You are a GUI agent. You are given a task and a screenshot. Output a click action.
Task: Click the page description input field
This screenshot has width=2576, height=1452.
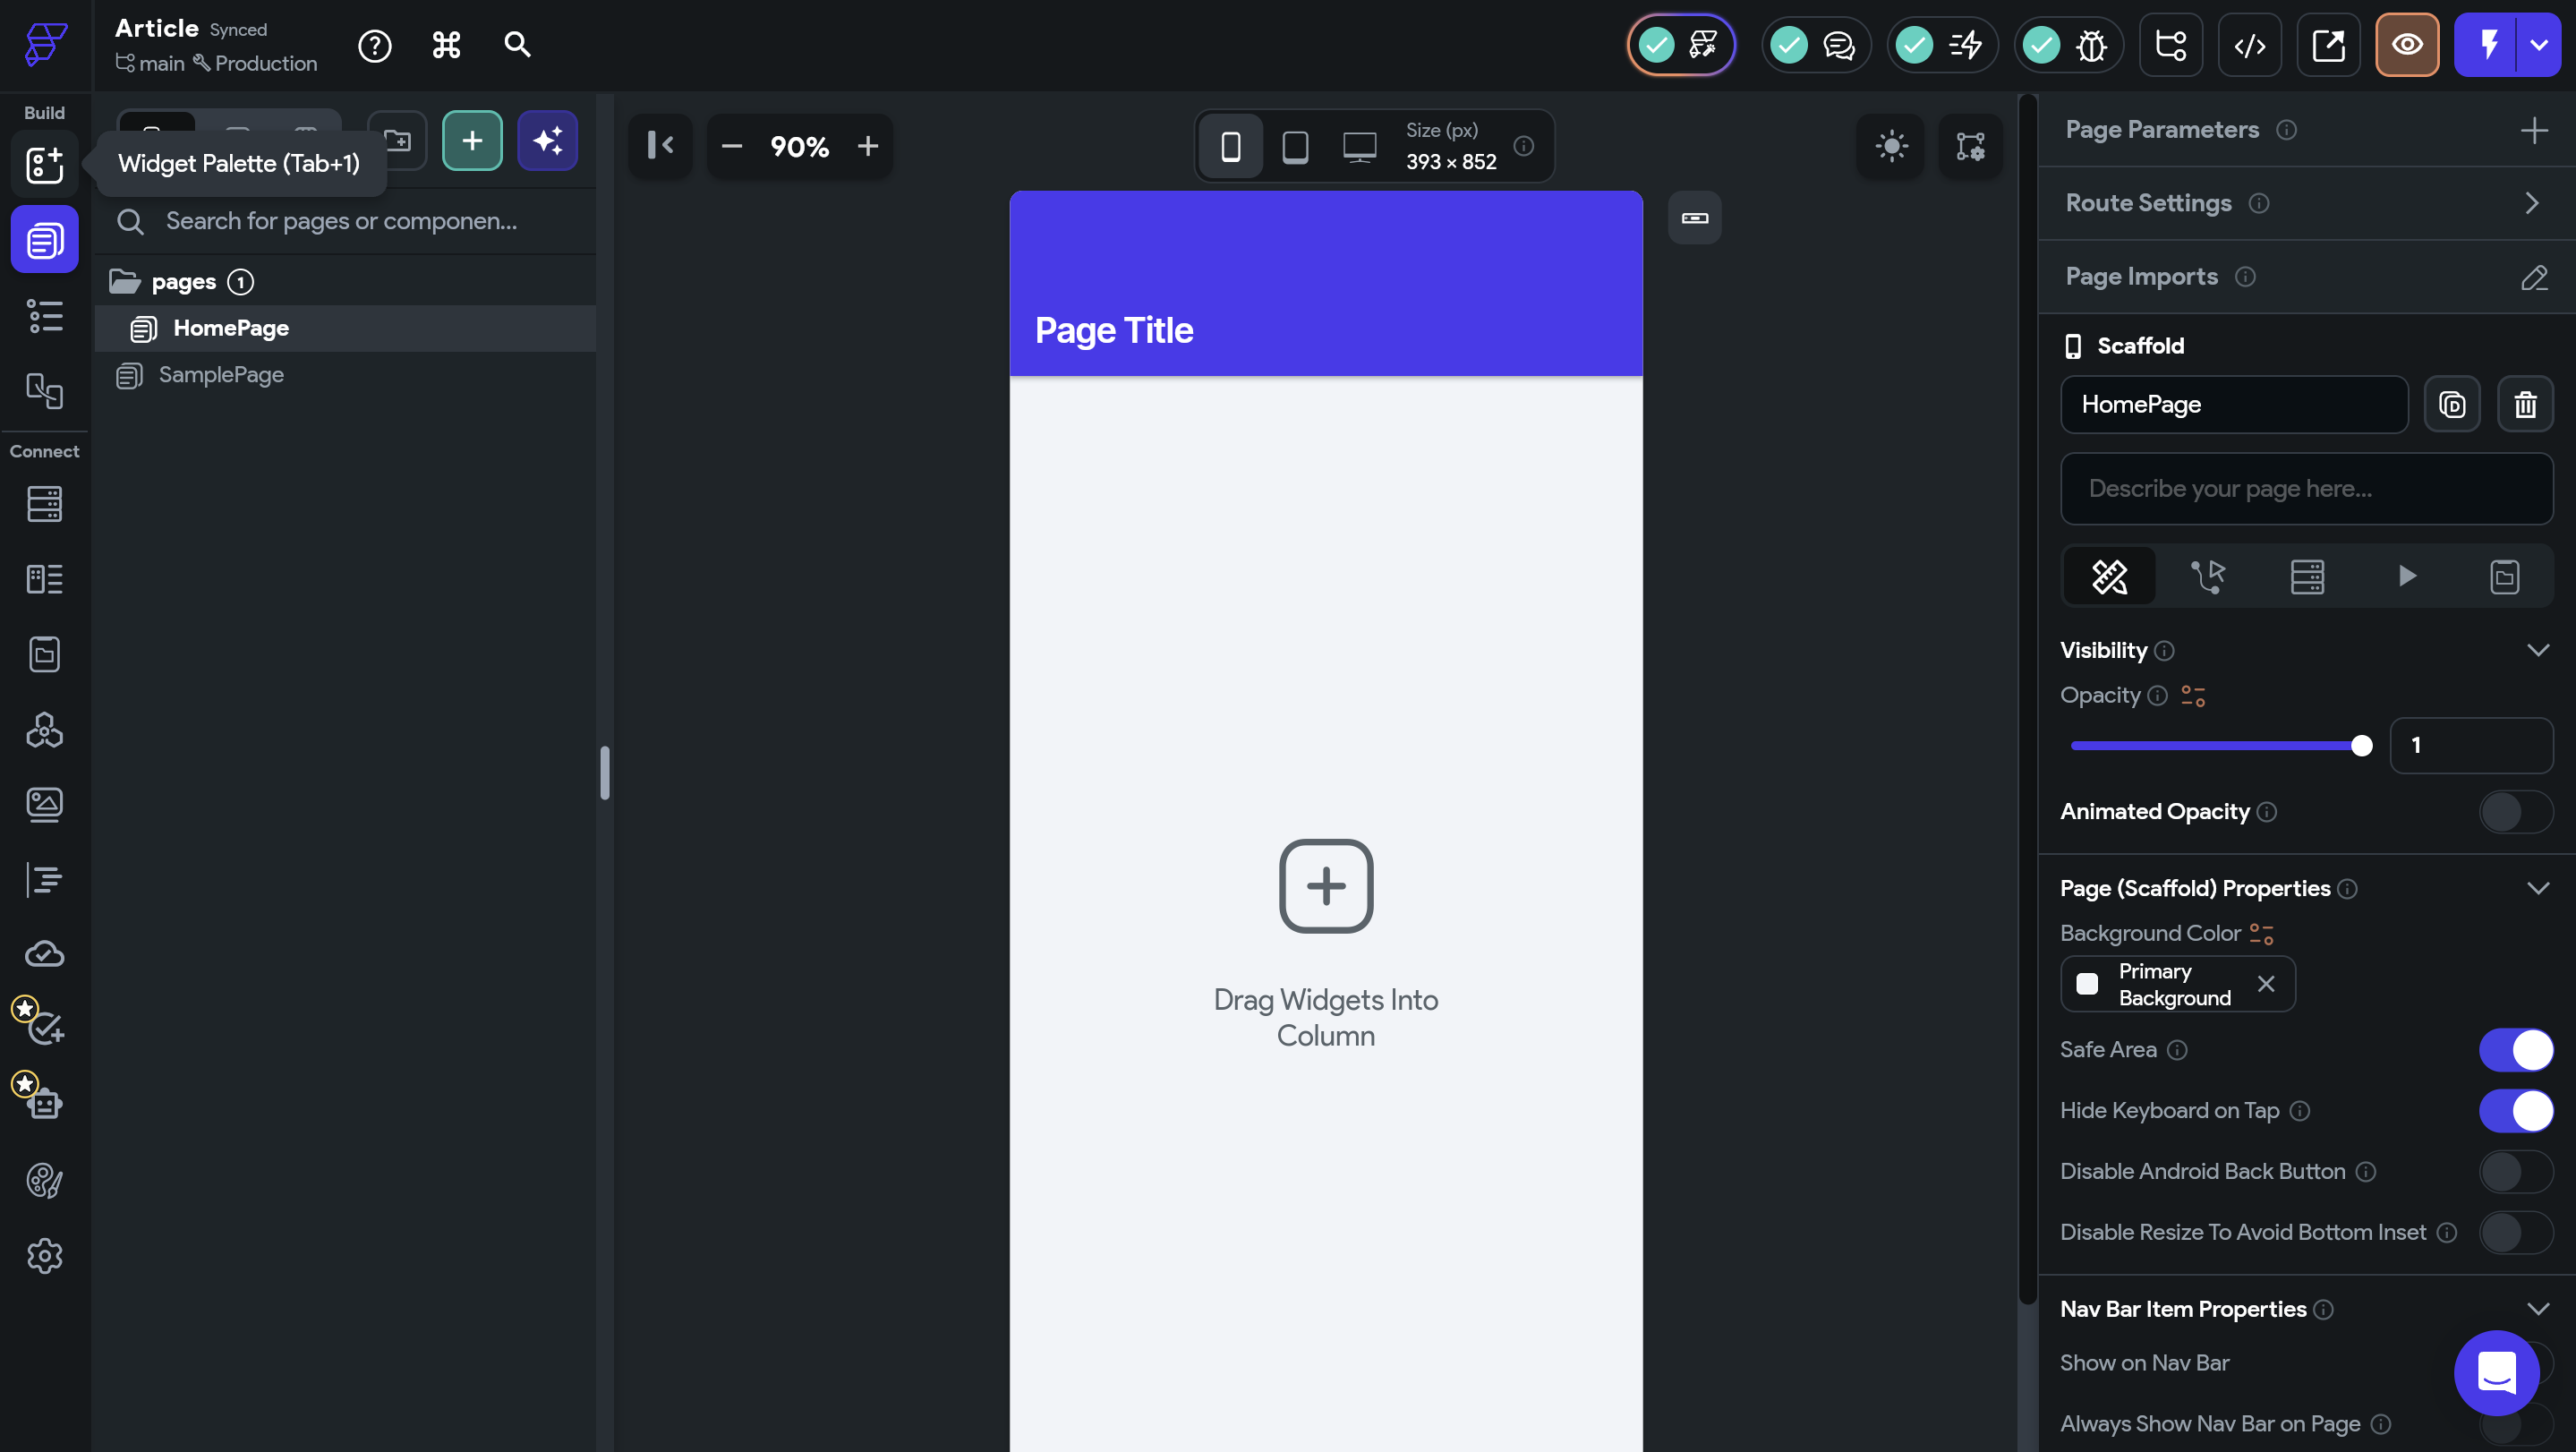[x=2306, y=489]
